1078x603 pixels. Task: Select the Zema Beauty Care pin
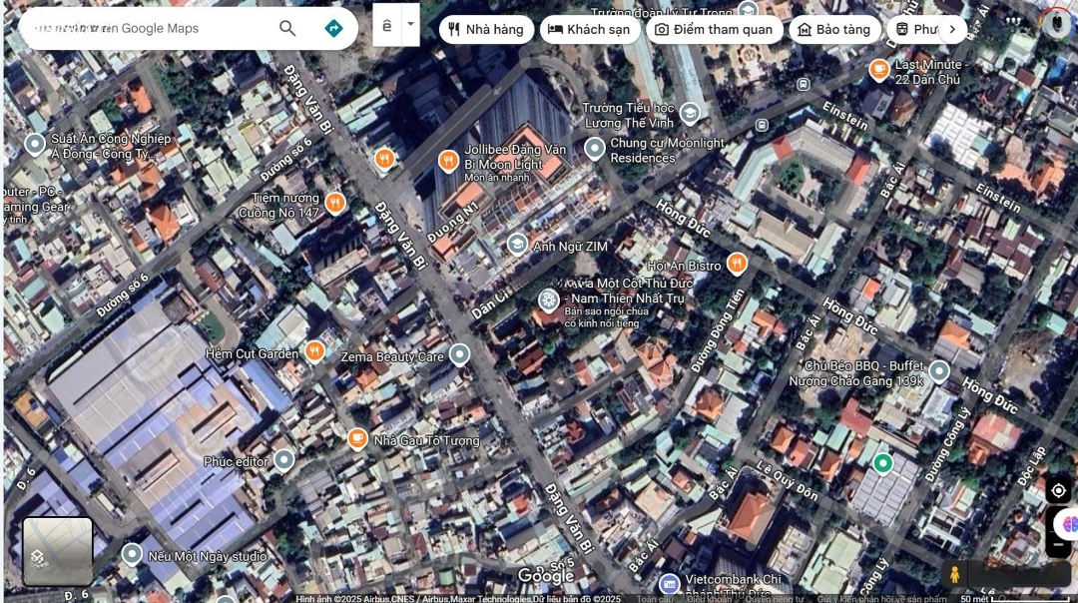tap(459, 354)
